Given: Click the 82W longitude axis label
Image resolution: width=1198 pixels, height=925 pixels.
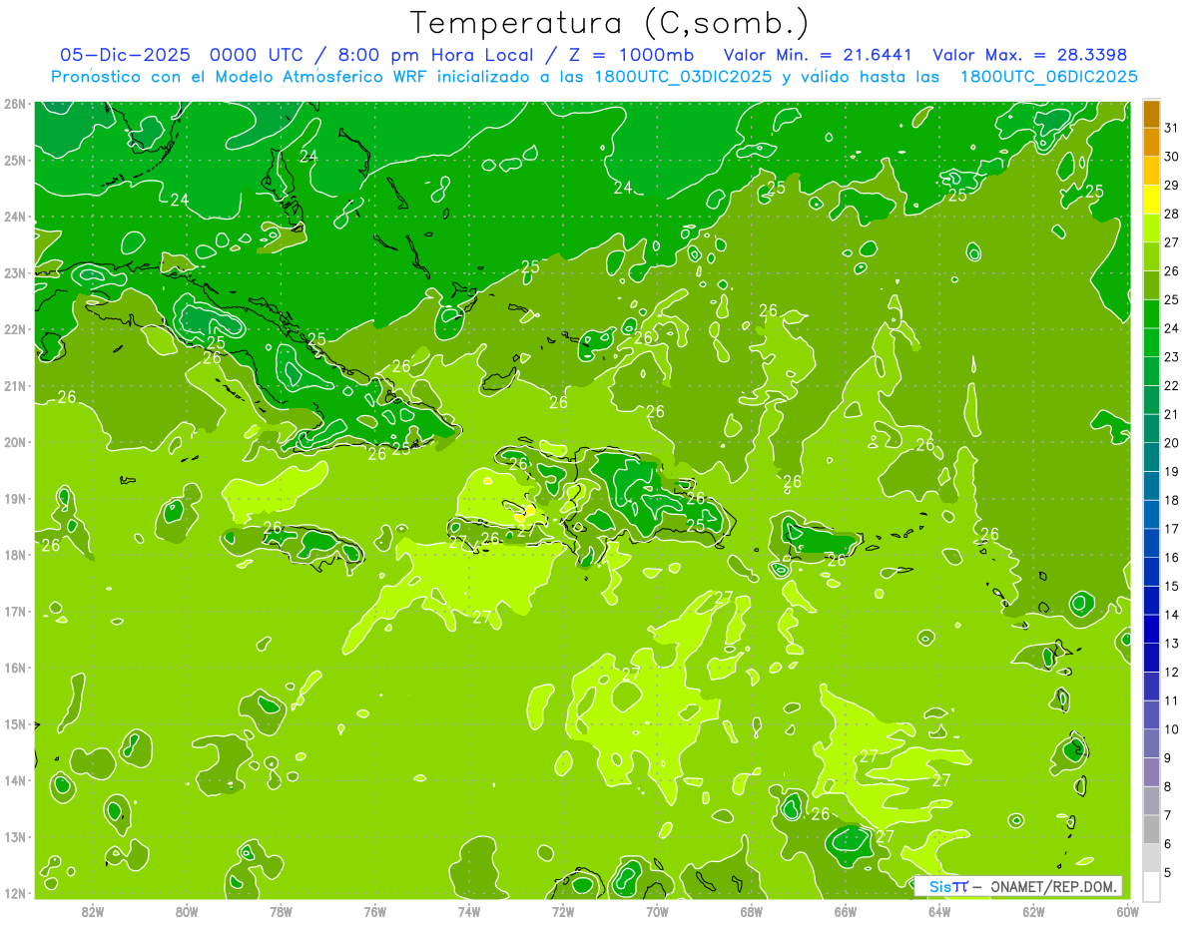Looking at the screenshot, I should tap(92, 911).
